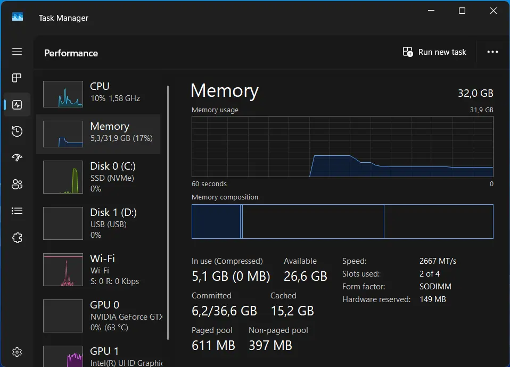Click the in-use segment of Memory composition

point(216,221)
